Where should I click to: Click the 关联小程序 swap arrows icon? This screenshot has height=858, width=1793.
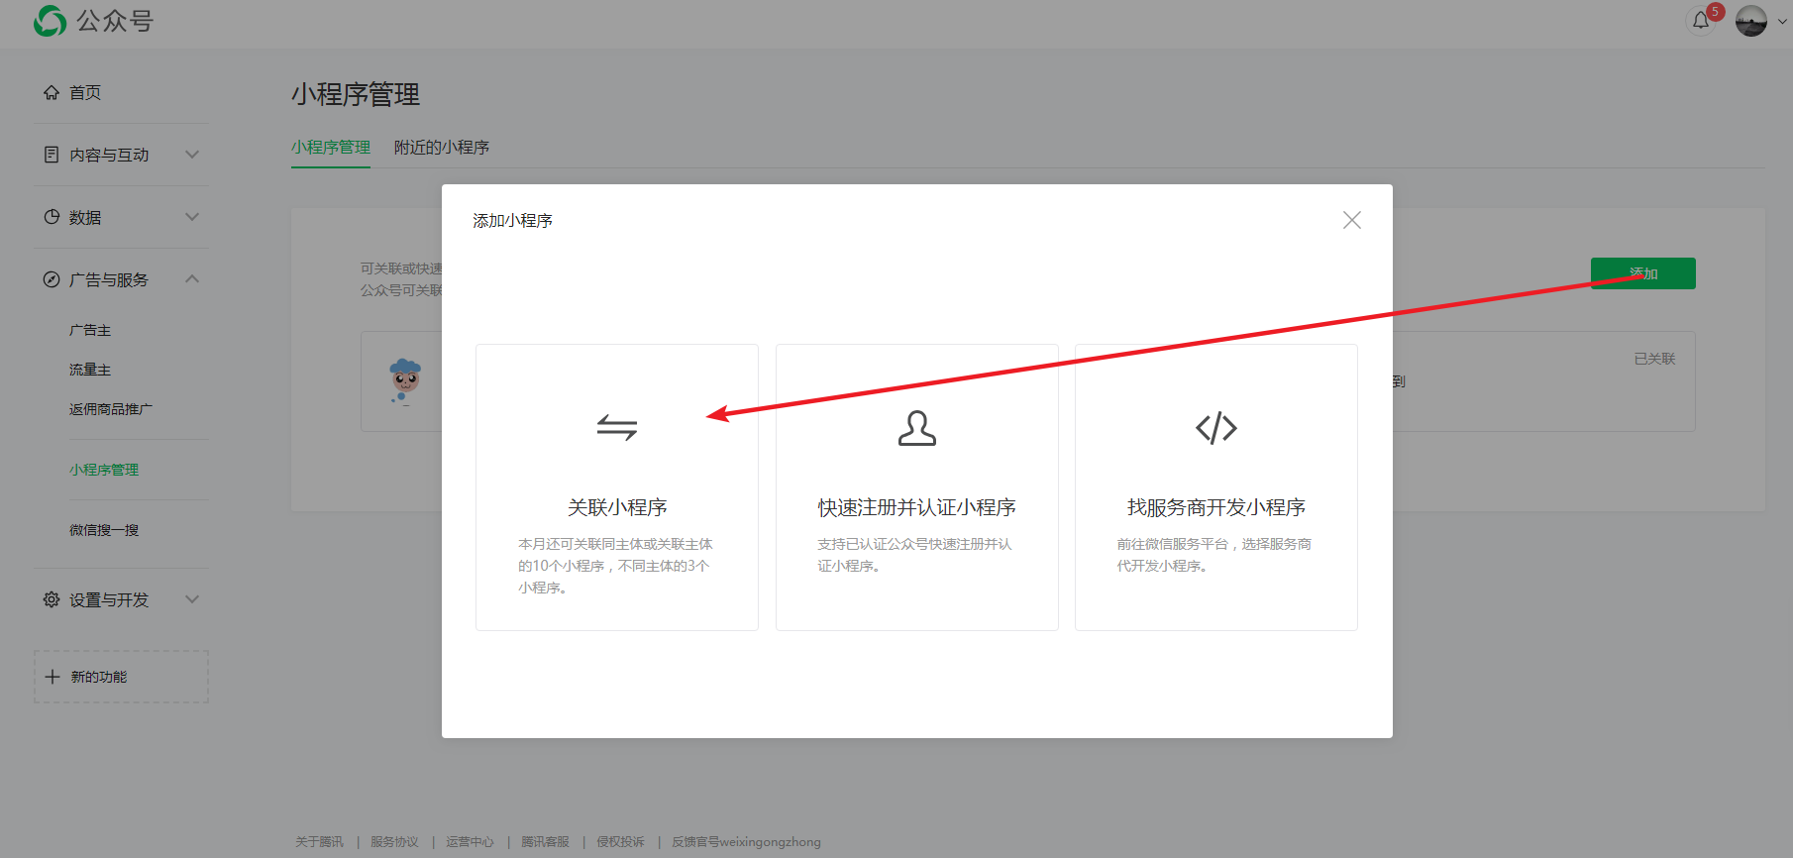point(616,428)
